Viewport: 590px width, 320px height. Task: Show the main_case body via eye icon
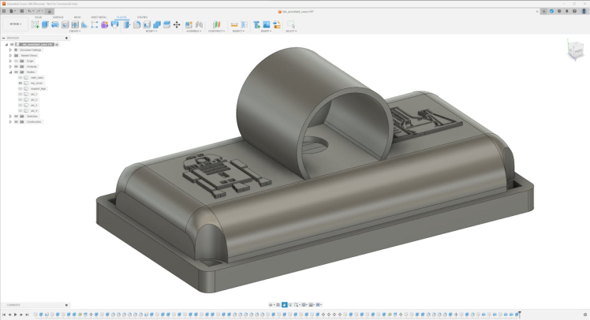pos(20,77)
